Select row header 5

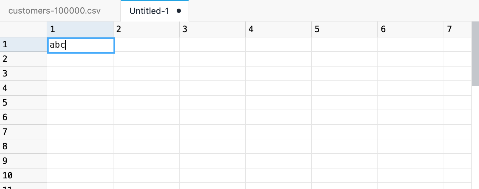pyautogui.click(x=23, y=103)
